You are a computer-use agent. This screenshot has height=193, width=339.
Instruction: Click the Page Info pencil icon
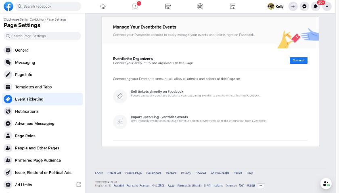(x=8, y=75)
